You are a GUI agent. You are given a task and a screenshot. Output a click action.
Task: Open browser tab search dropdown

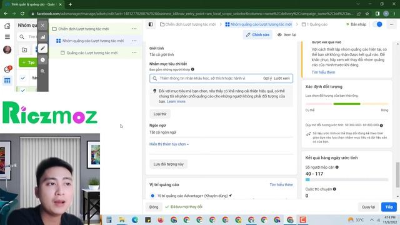coord(358,4)
